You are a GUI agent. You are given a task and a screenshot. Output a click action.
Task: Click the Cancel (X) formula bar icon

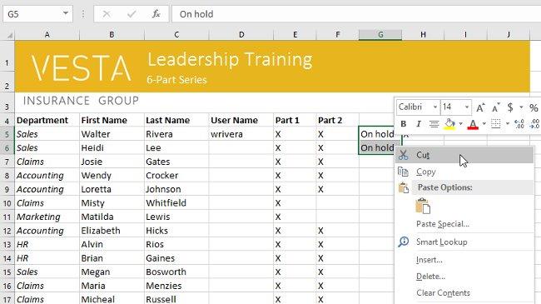pos(107,14)
